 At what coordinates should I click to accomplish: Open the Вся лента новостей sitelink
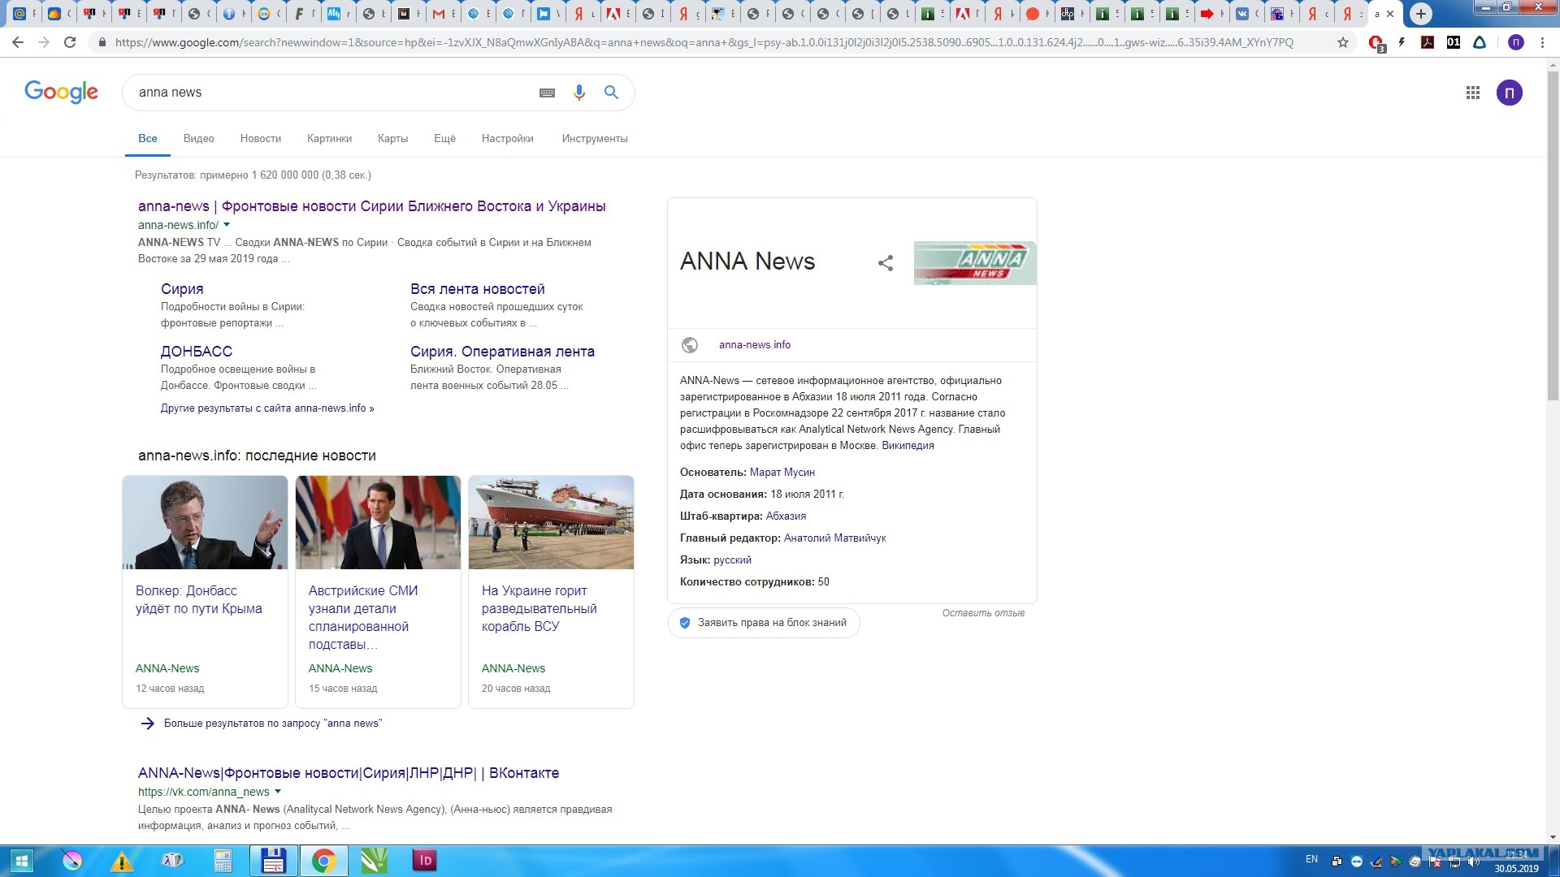(x=478, y=289)
